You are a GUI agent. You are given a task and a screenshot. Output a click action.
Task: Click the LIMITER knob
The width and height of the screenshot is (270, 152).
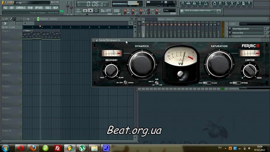point(250,71)
